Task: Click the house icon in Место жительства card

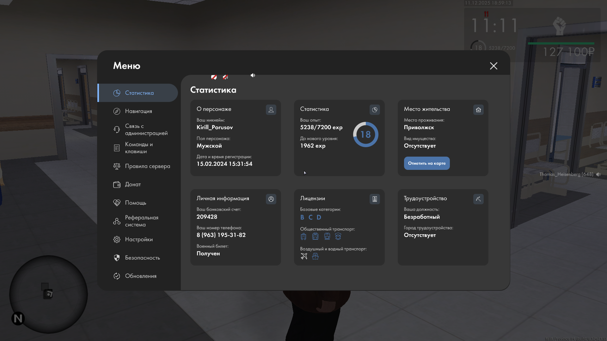Action: 478,110
